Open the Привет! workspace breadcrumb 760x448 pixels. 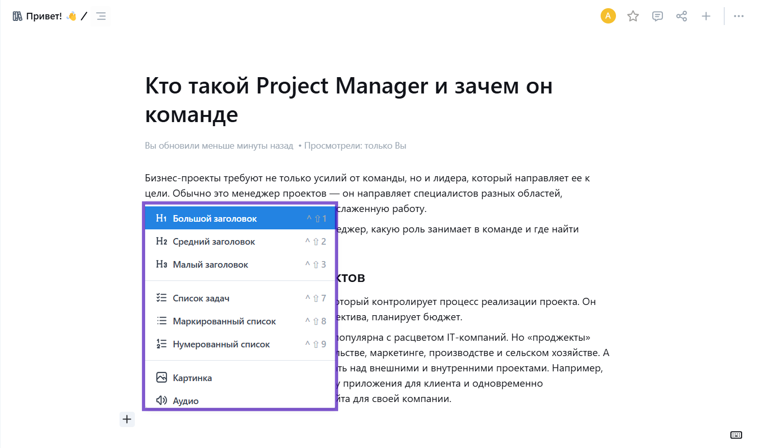click(44, 16)
